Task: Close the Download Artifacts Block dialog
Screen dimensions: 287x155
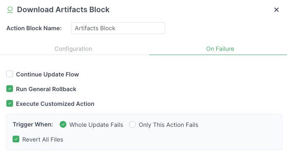Action: pyautogui.click(x=276, y=10)
